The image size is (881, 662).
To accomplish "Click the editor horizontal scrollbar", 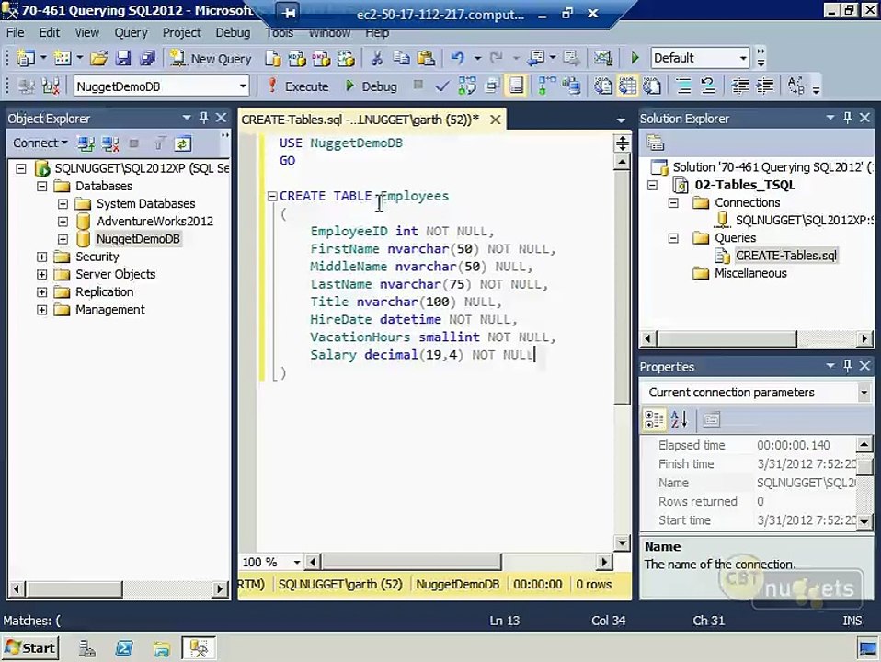I will (x=411, y=562).
